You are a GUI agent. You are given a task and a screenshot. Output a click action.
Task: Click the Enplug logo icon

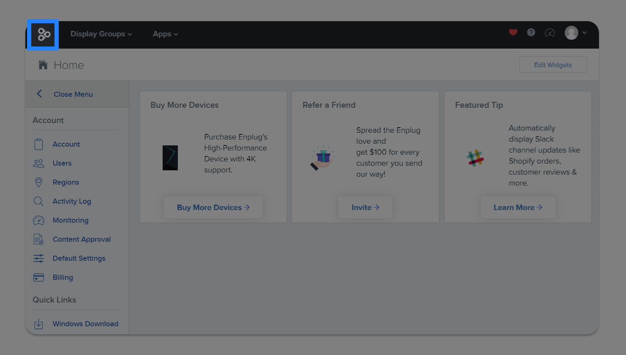pyautogui.click(x=44, y=34)
